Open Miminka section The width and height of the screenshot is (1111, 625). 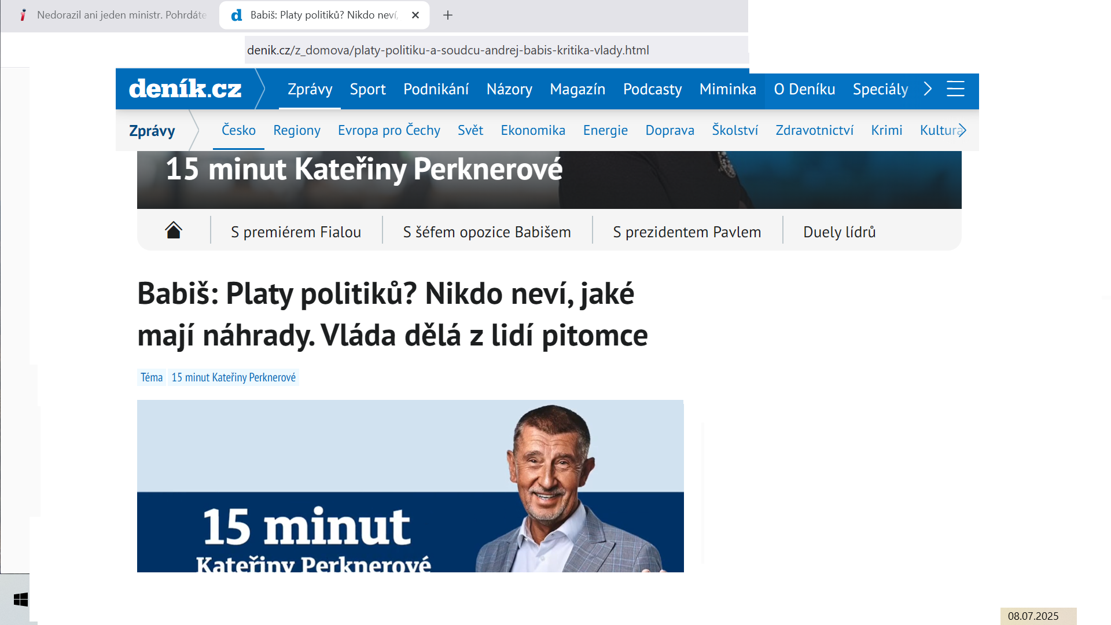coord(727,89)
